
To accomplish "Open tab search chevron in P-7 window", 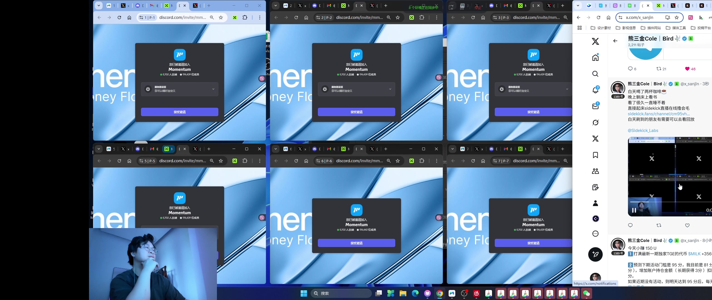I will click(x=453, y=149).
